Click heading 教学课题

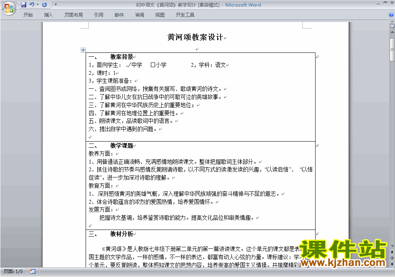click(122, 146)
